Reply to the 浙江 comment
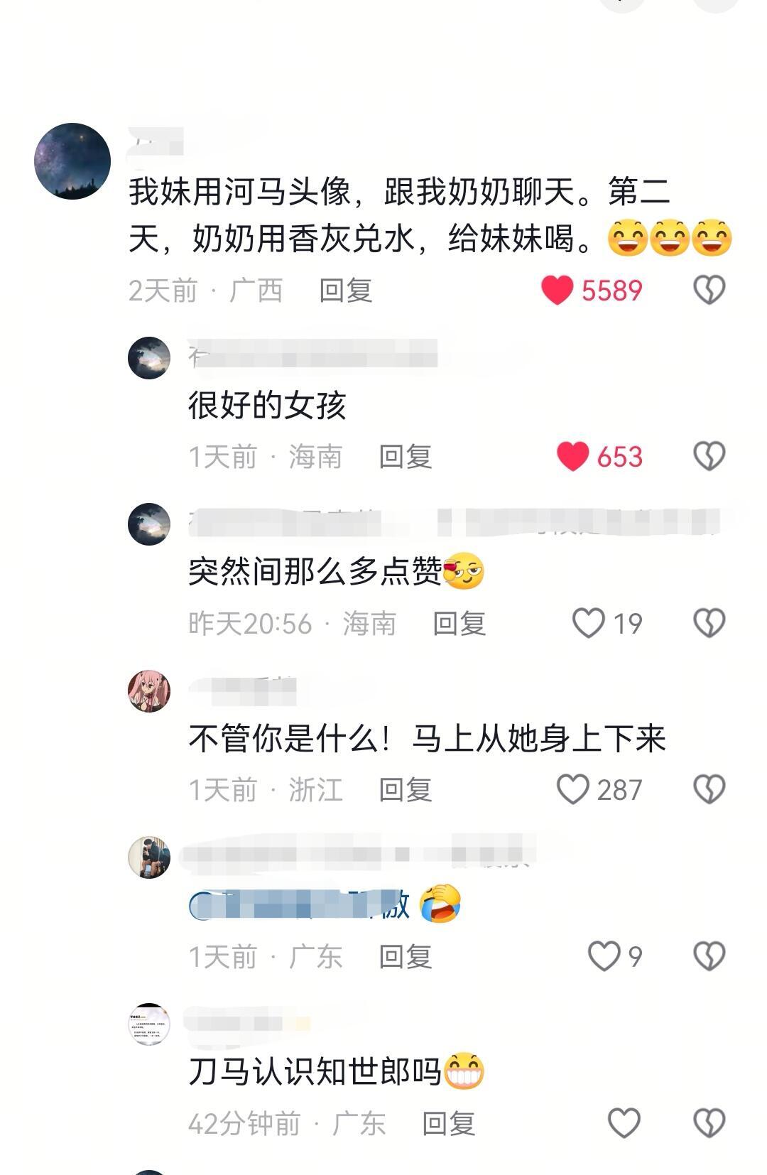This screenshot has height=1175, width=767. tap(406, 790)
